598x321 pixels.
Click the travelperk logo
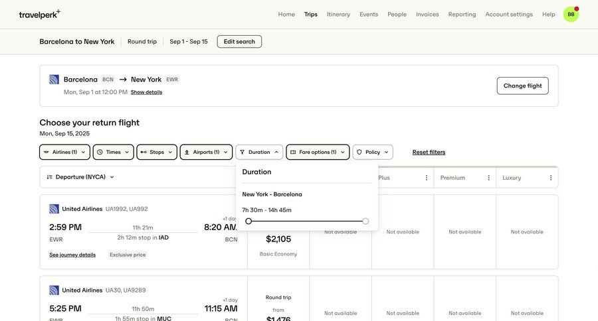pyautogui.click(x=39, y=14)
